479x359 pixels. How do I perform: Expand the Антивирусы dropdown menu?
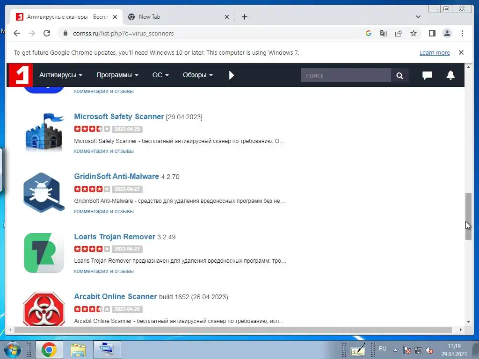click(60, 75)
